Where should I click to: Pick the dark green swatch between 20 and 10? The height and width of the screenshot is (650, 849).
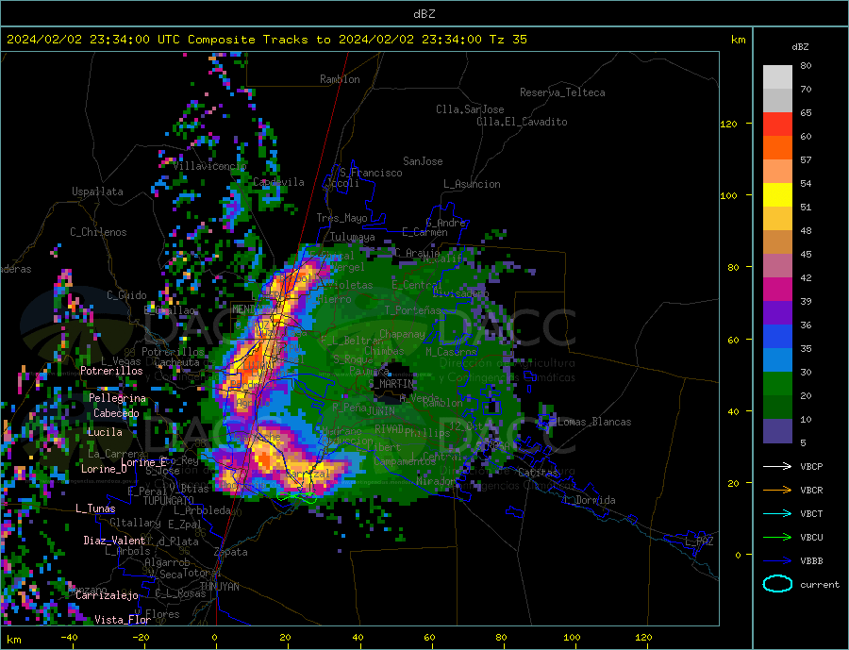[x=777, y=407]
